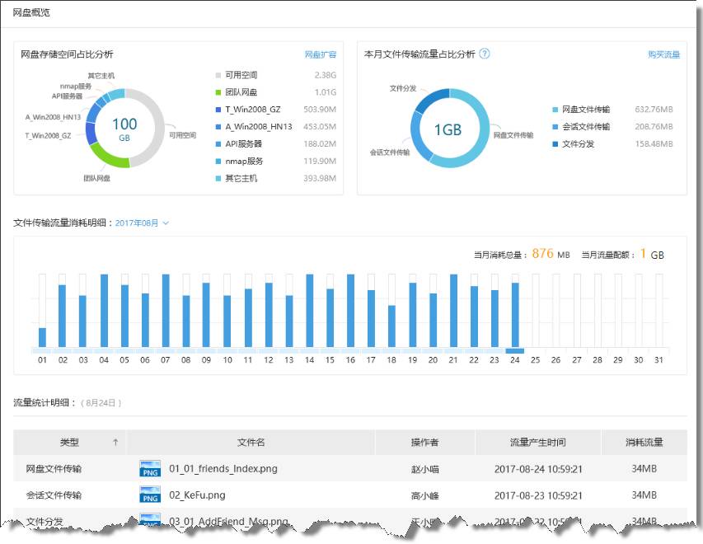The image size is (703, 544).
Task: Click the 文件分发 legend swatch
Action: point(555,144)
